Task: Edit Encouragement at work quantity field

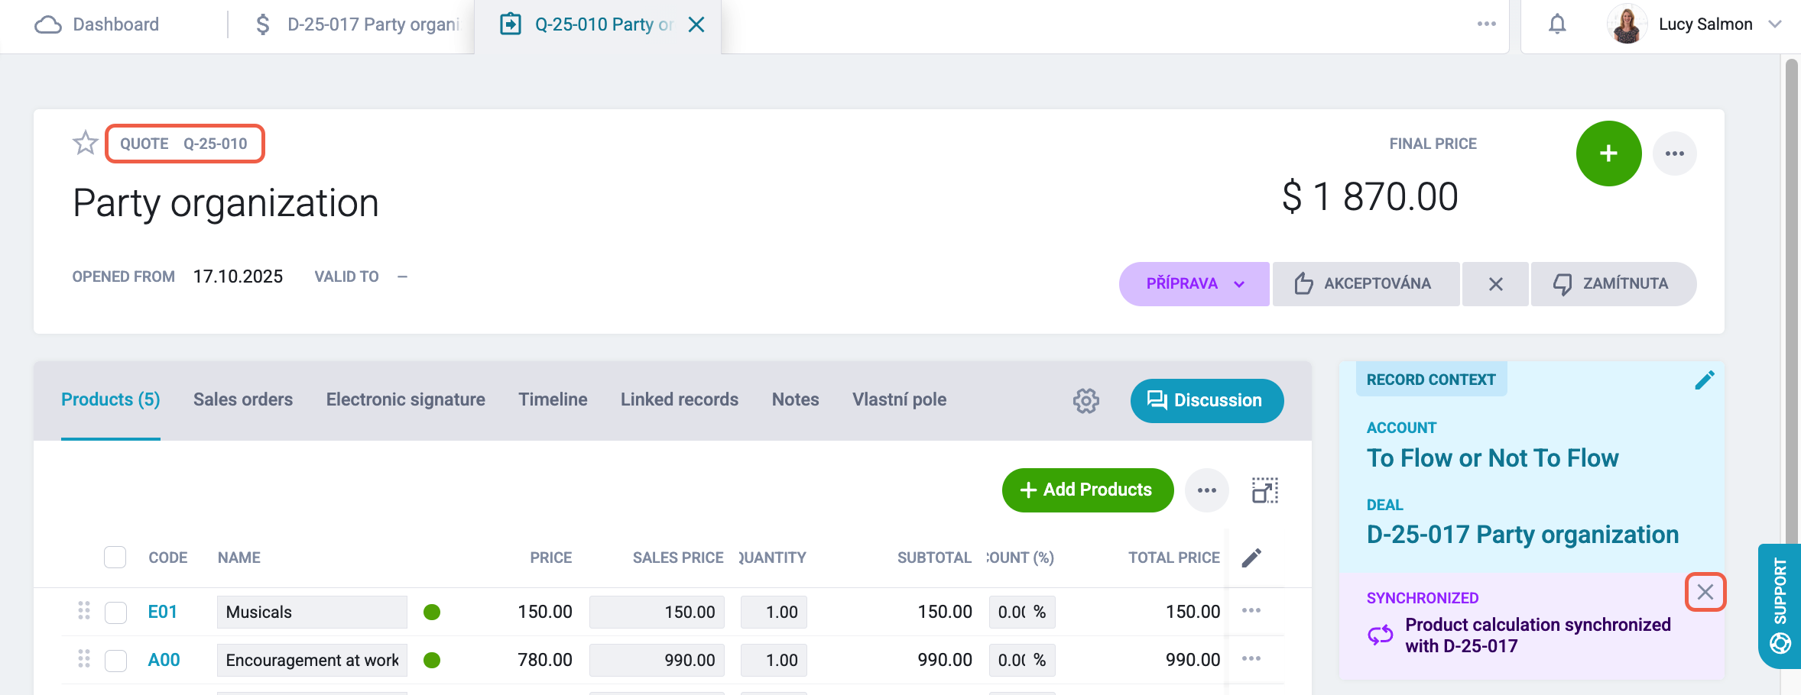Action: [x=774, y=660]
